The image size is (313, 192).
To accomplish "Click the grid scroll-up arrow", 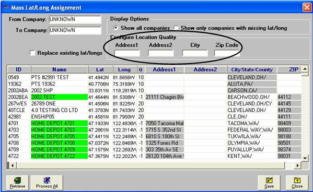I will tap(305, 69).
